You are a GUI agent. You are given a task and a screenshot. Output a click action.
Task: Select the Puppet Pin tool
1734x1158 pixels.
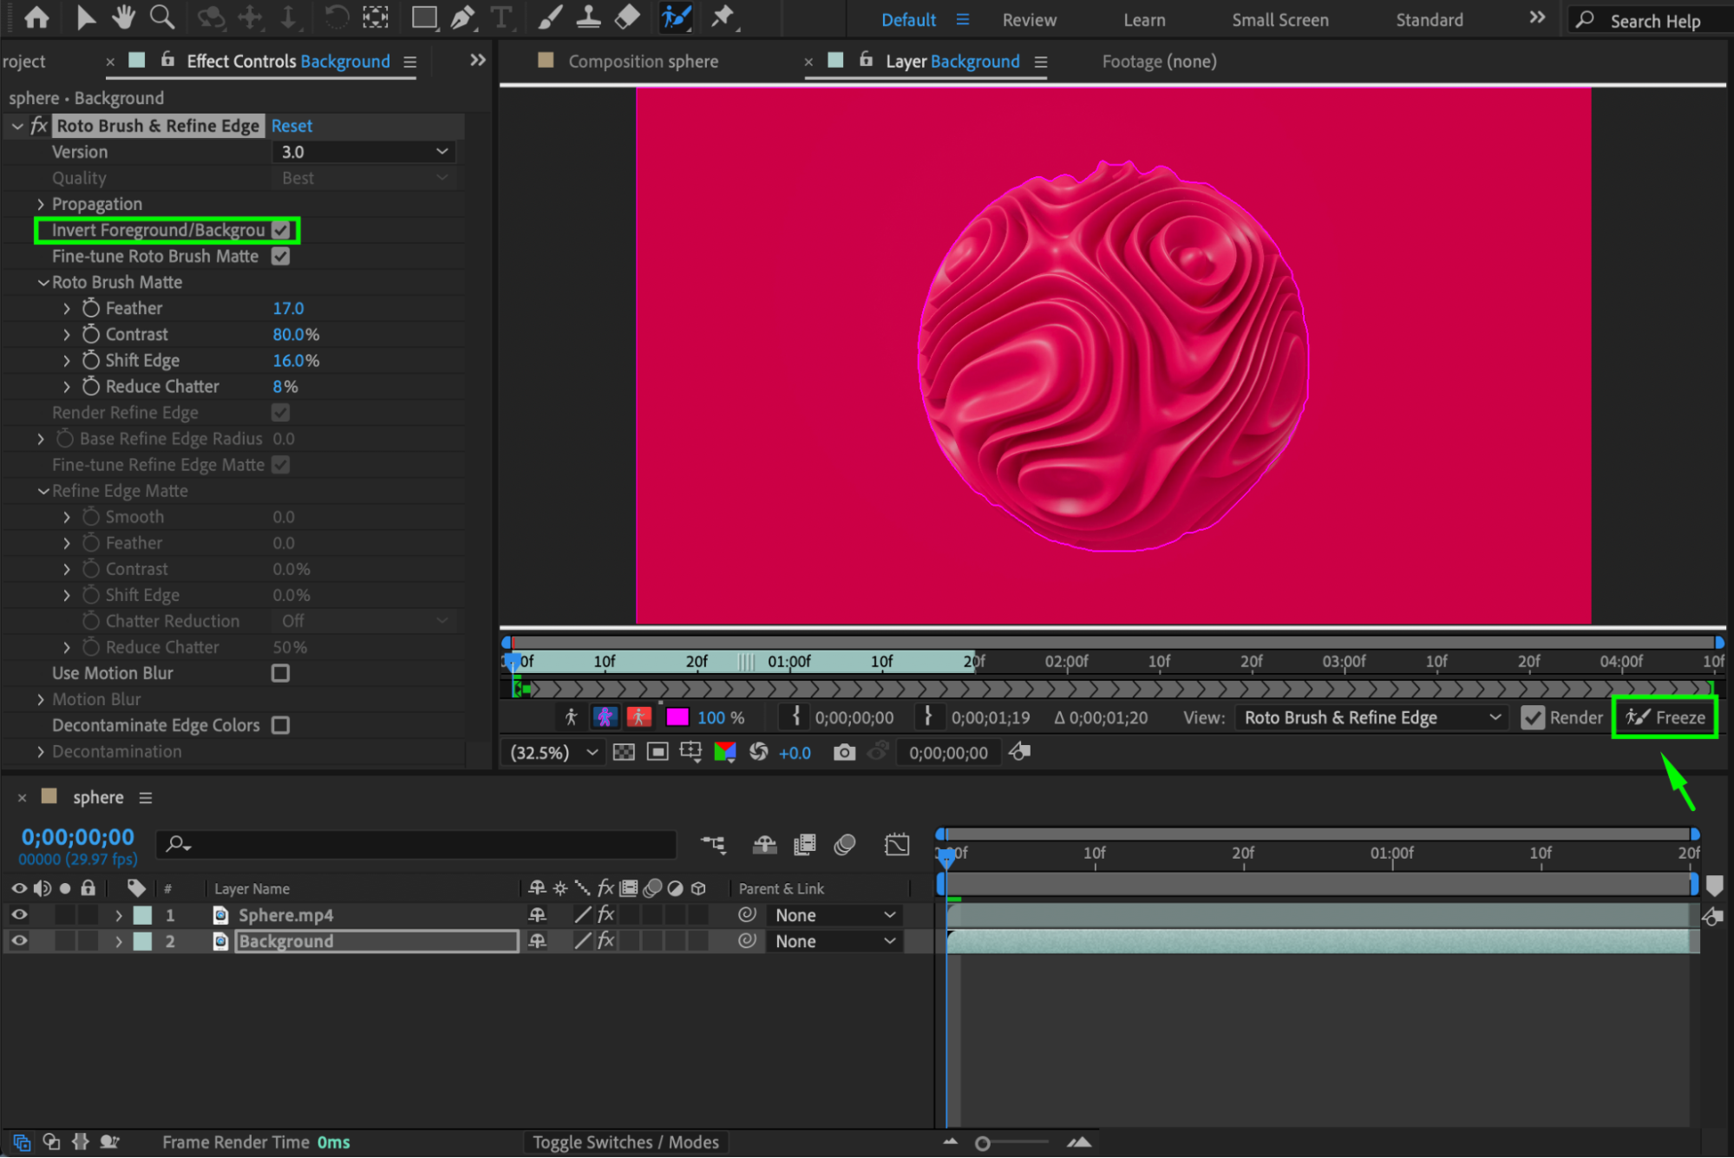pos(723,16)
